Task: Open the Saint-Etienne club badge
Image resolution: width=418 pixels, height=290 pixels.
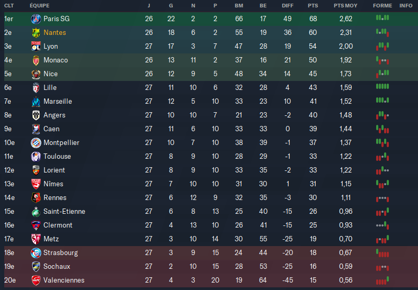Action: pos(35,212)
